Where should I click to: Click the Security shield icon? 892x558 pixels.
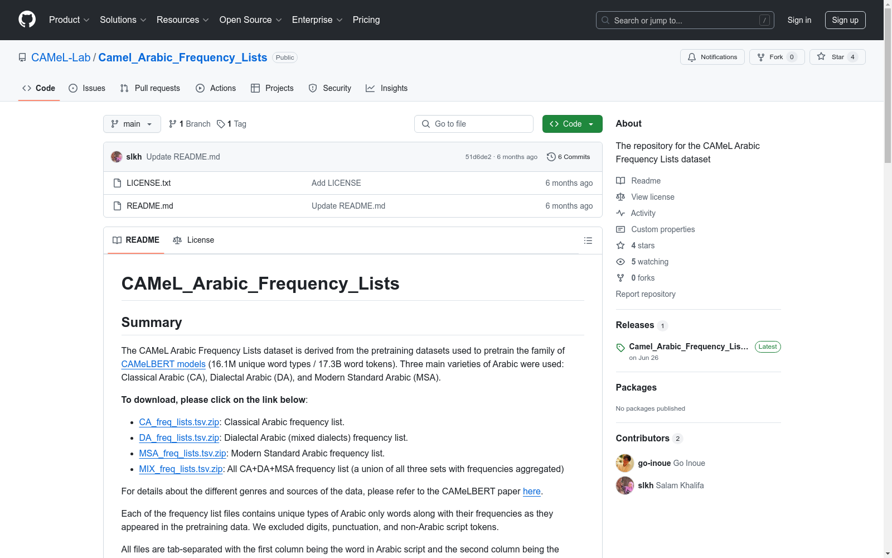pyautogui.click(x=313, y=88)
